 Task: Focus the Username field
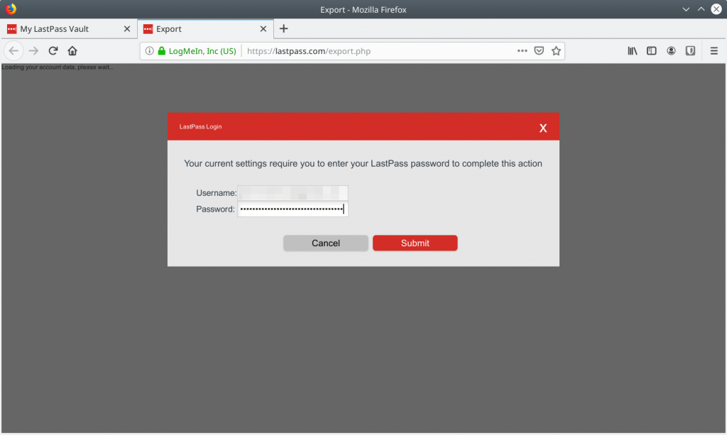[x=293, y=193]
